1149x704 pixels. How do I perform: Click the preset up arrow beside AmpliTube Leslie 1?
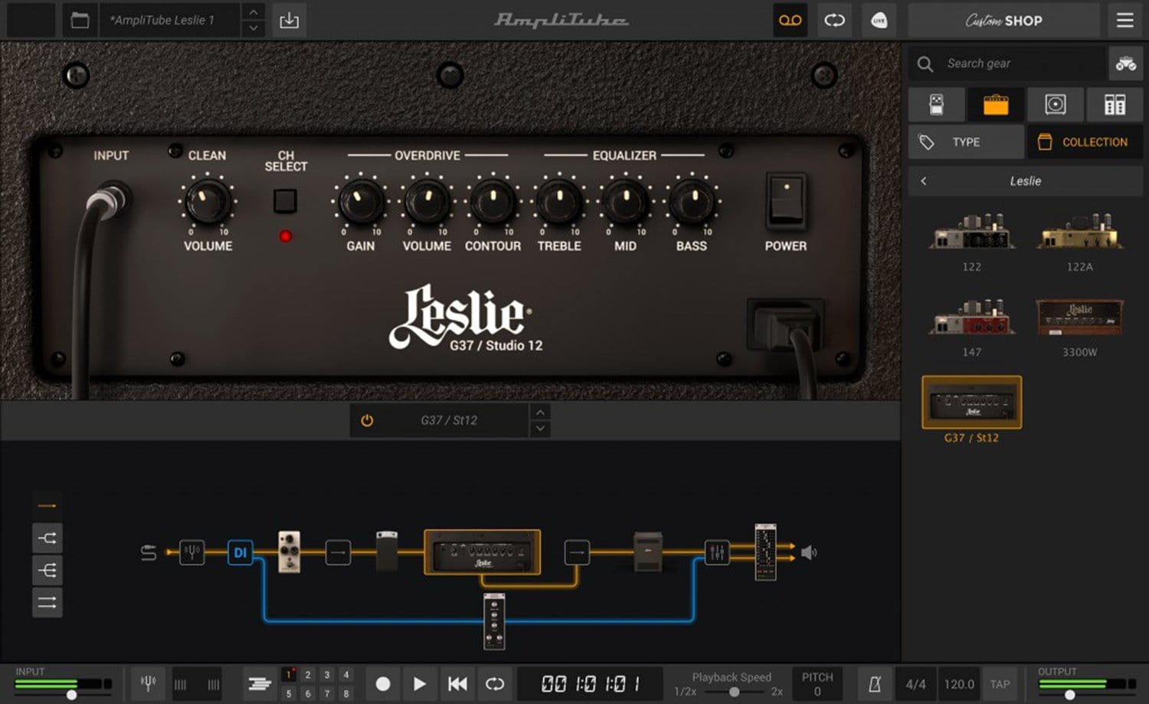tap(253, 12)
